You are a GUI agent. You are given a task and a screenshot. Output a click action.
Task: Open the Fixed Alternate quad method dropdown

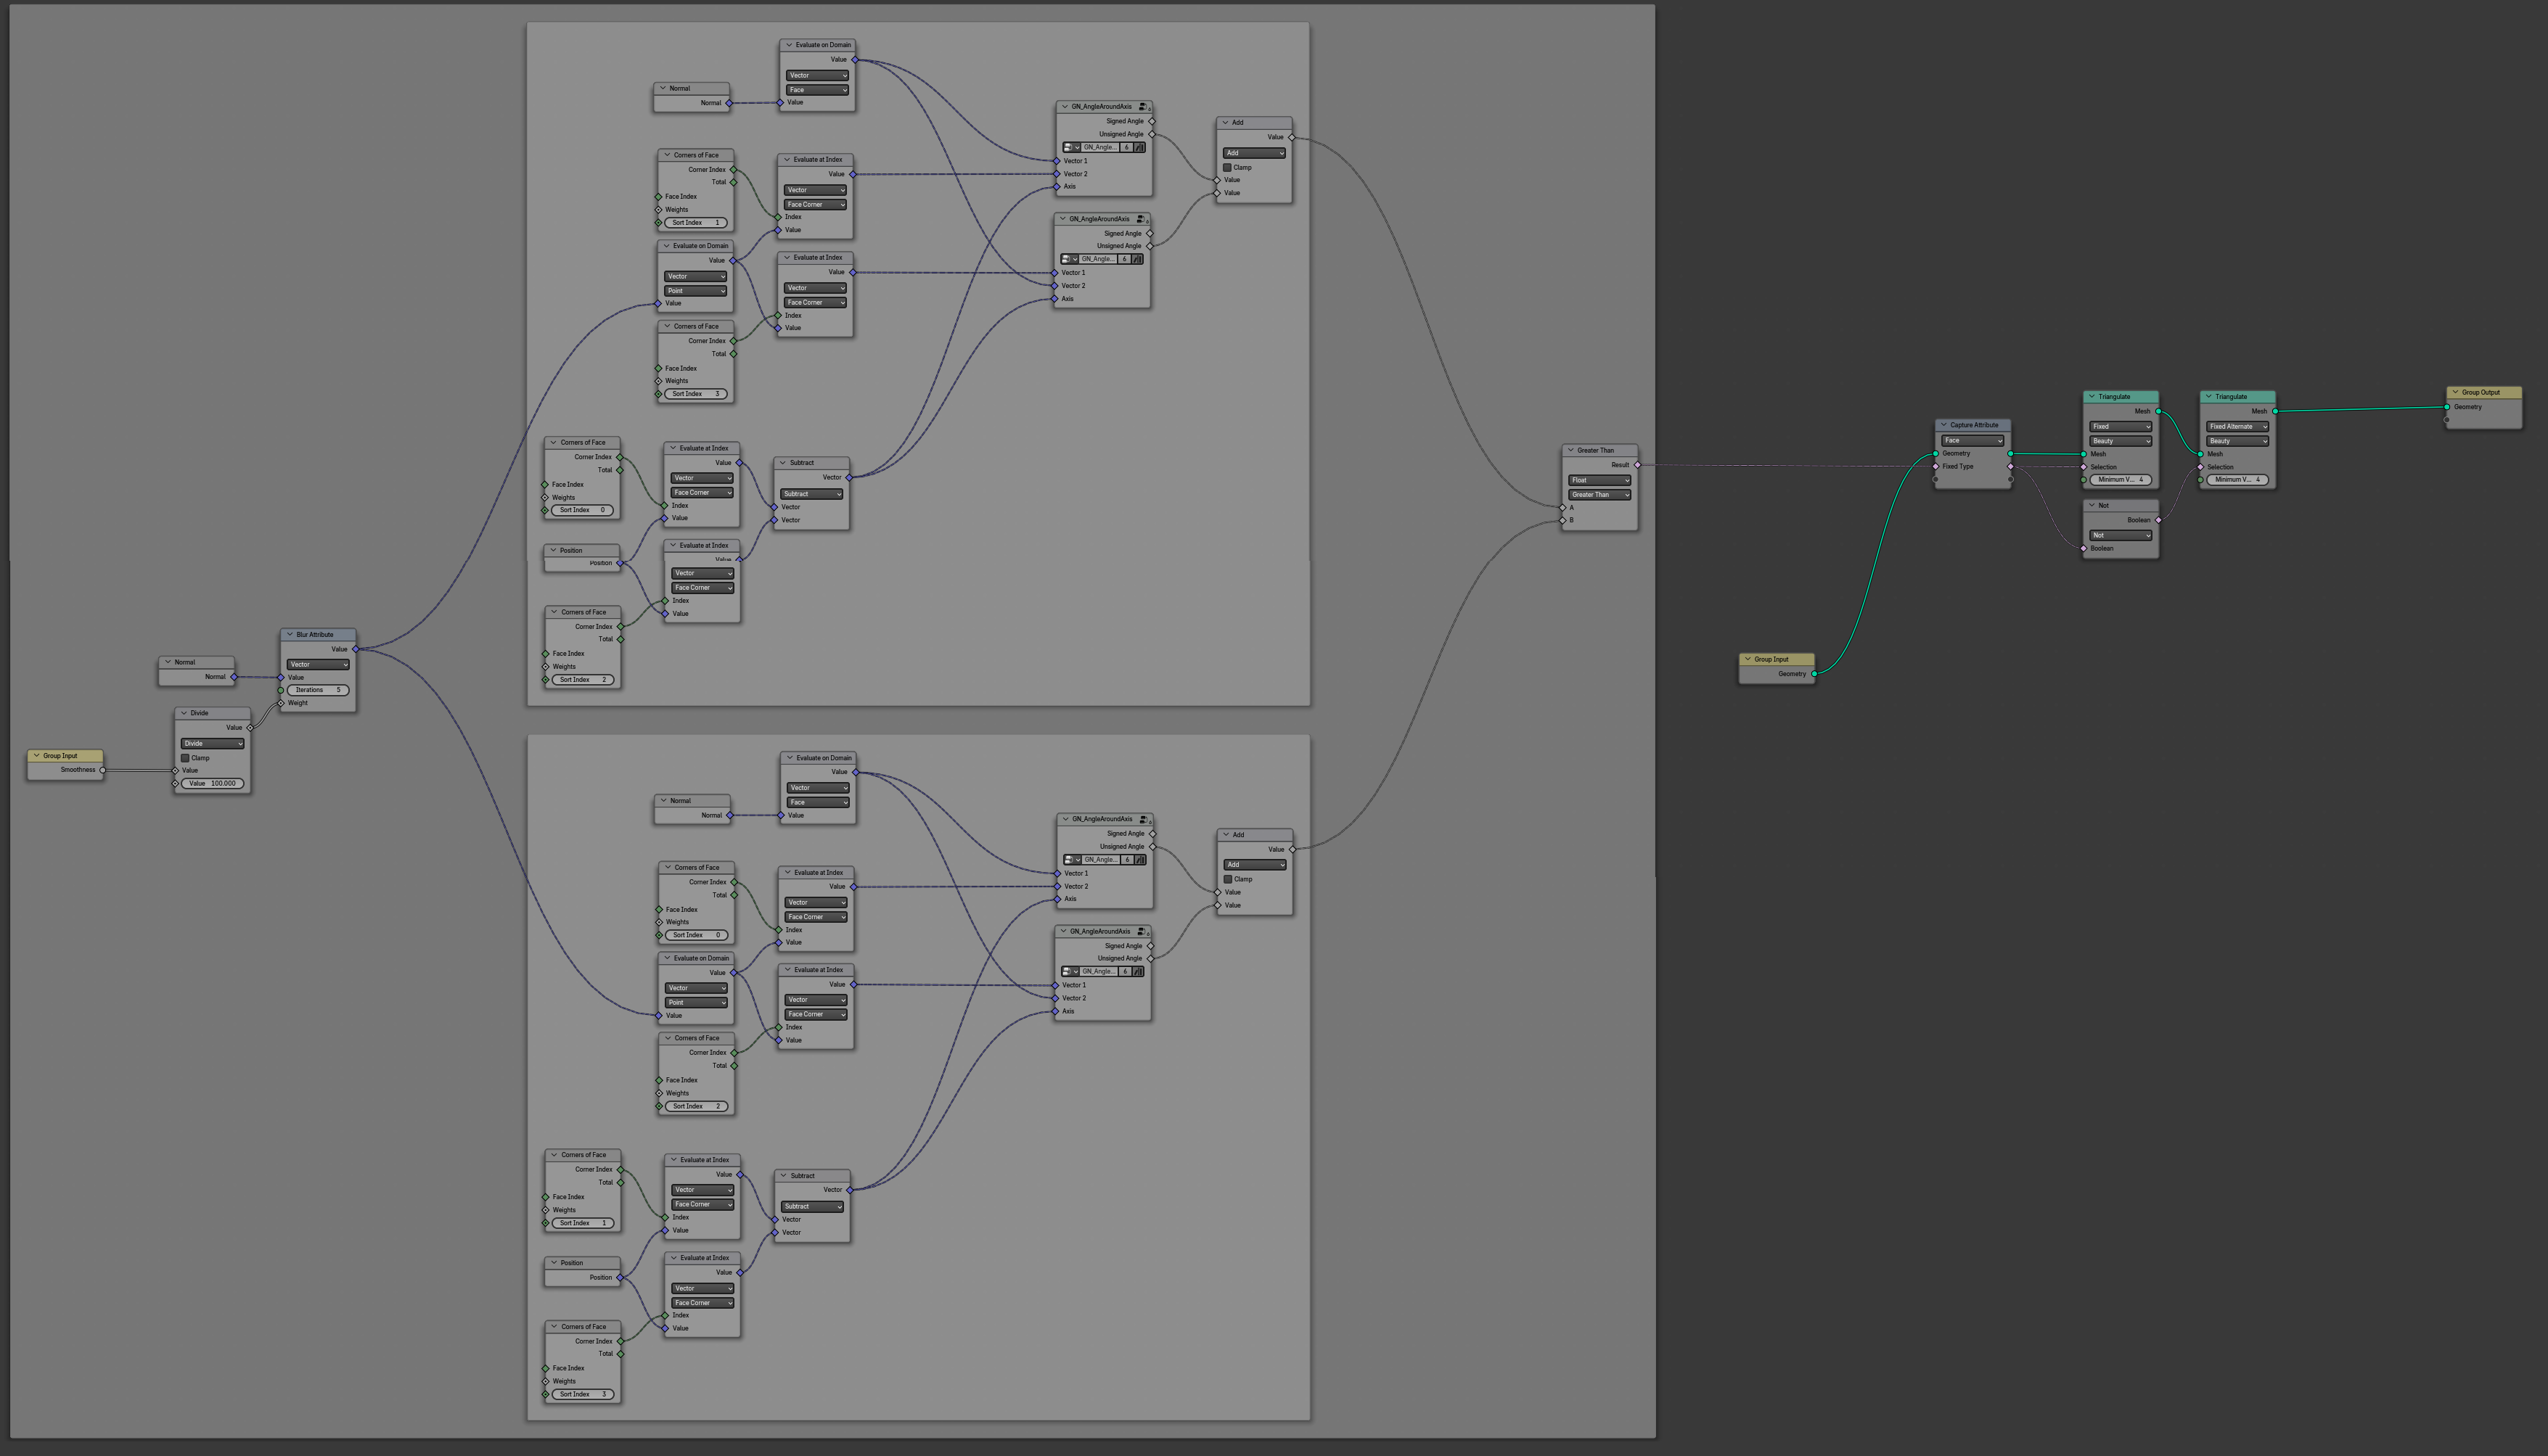2237,426
